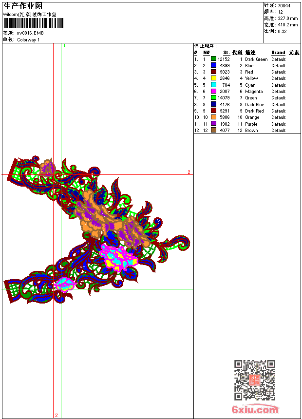Select the 'Default' brand in Dark Green row
The width and height of the screenshot is (302, 419).
pyautogui.click(x=279, y=59)
